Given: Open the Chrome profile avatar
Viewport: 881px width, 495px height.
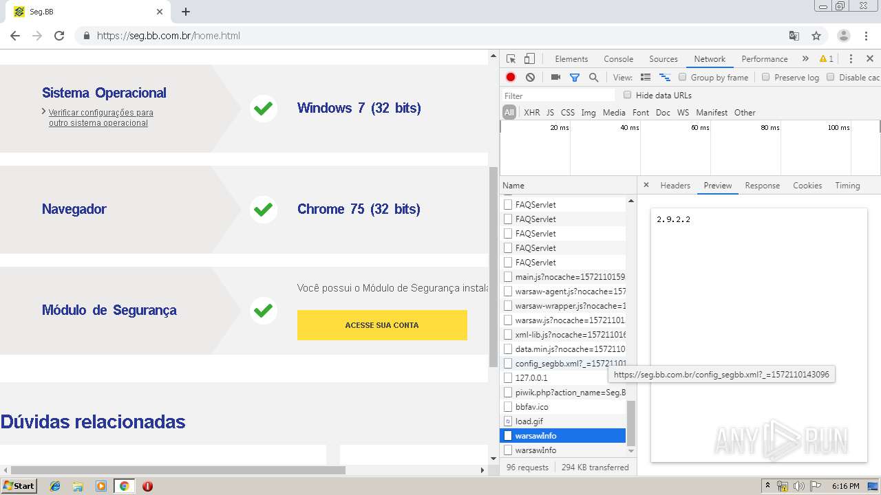Looking at the screenshot, I should (844, 36).
